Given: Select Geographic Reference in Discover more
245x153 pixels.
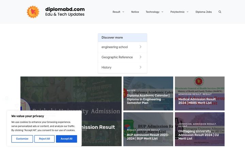Looking at the screenshot, I should (x=122, y=57).
